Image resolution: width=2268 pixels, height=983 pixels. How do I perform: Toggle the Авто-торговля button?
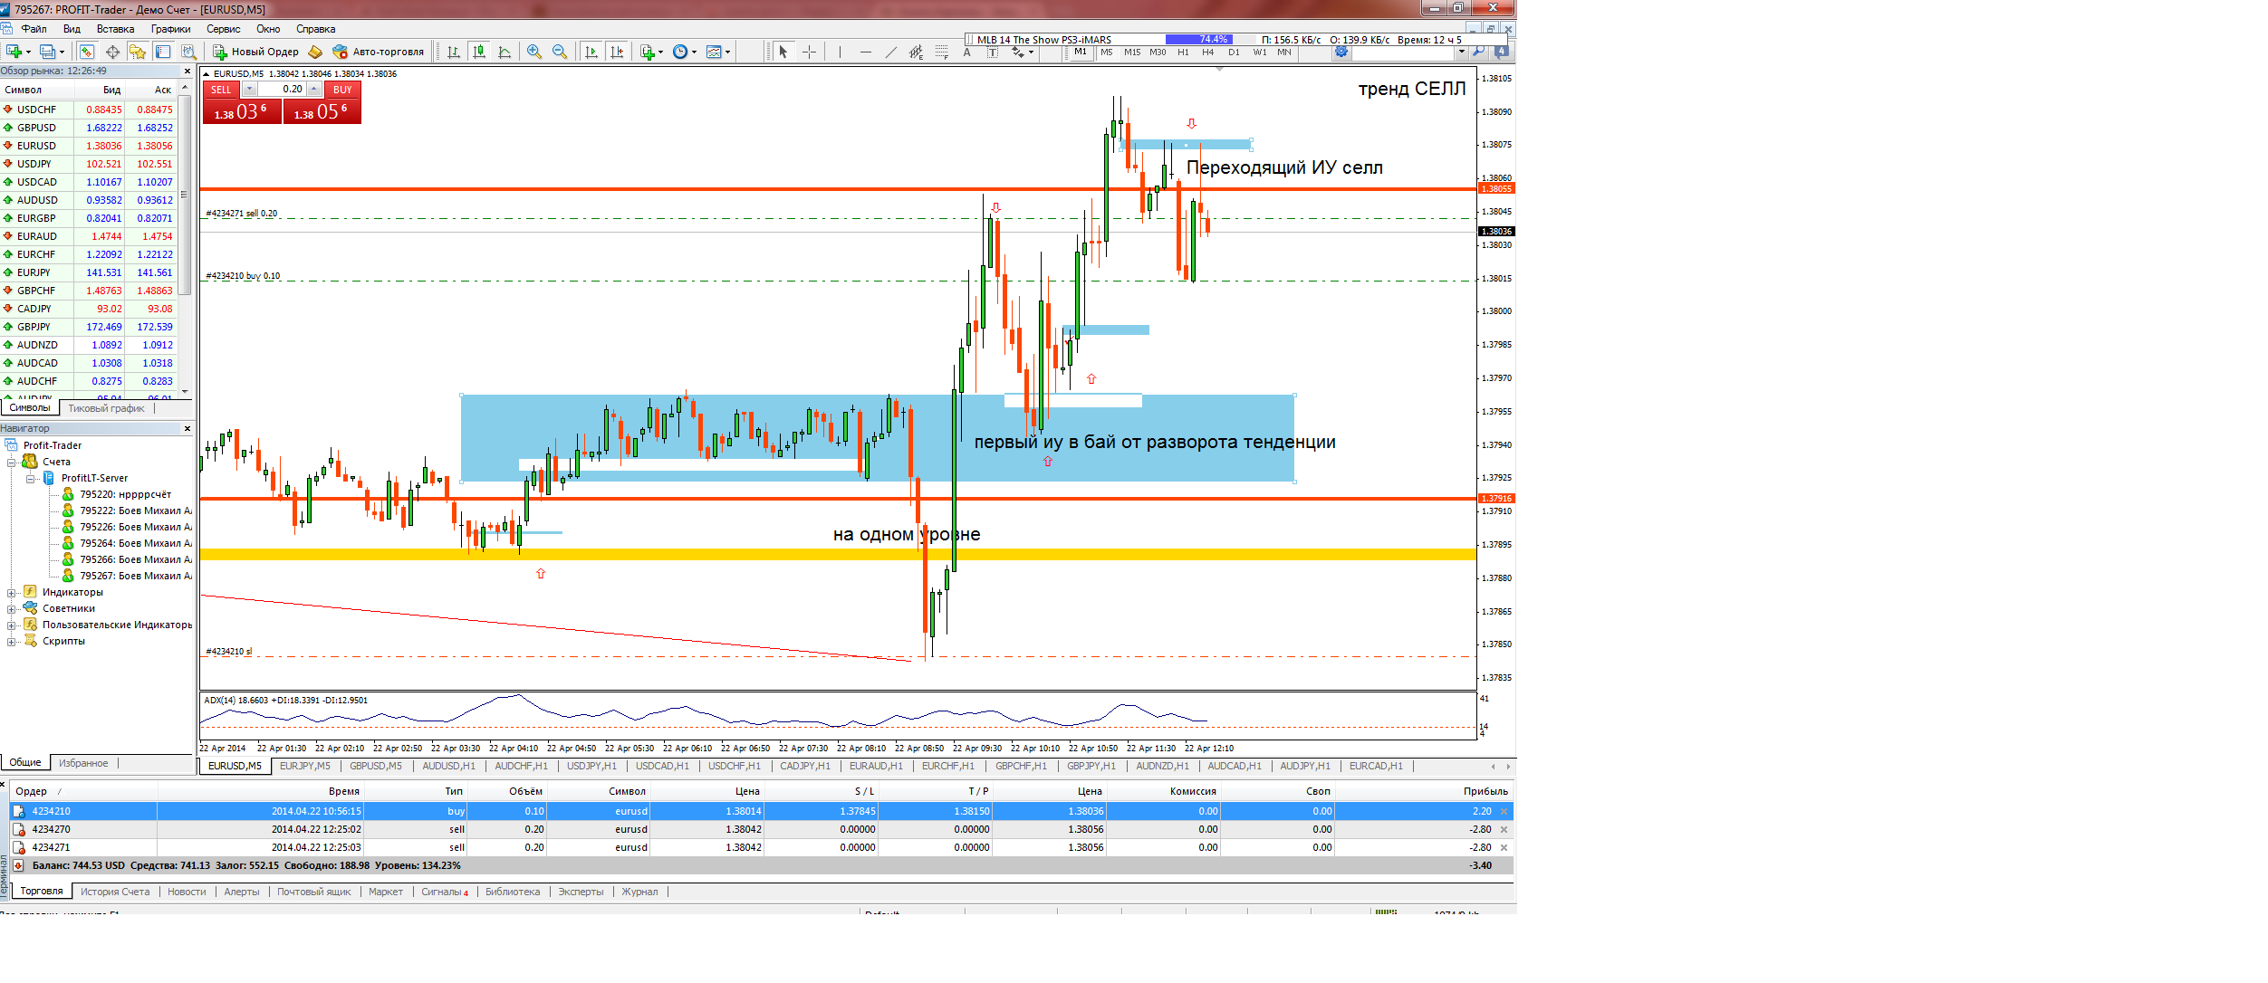378,52
